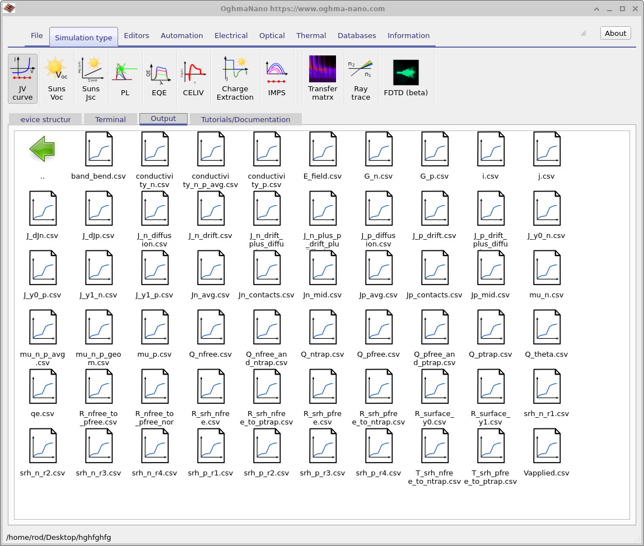
Task: Pick the CELIV simulation
Action: (x=193, y=78)
